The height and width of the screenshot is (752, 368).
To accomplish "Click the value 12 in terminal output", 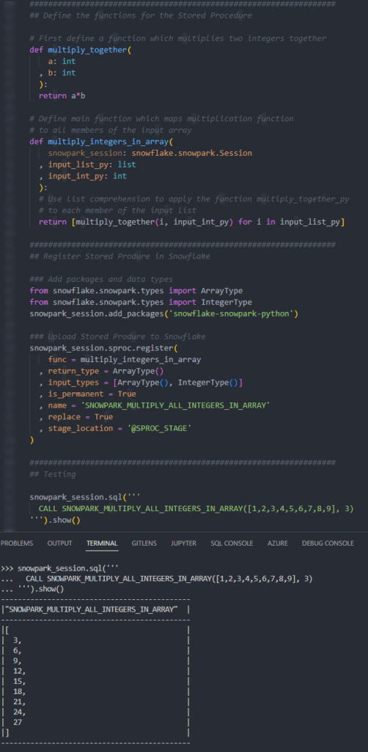I will (x=18, y=671).
